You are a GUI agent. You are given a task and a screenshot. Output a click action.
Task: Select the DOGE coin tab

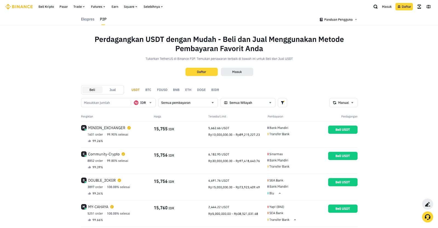tap(201, 90)
